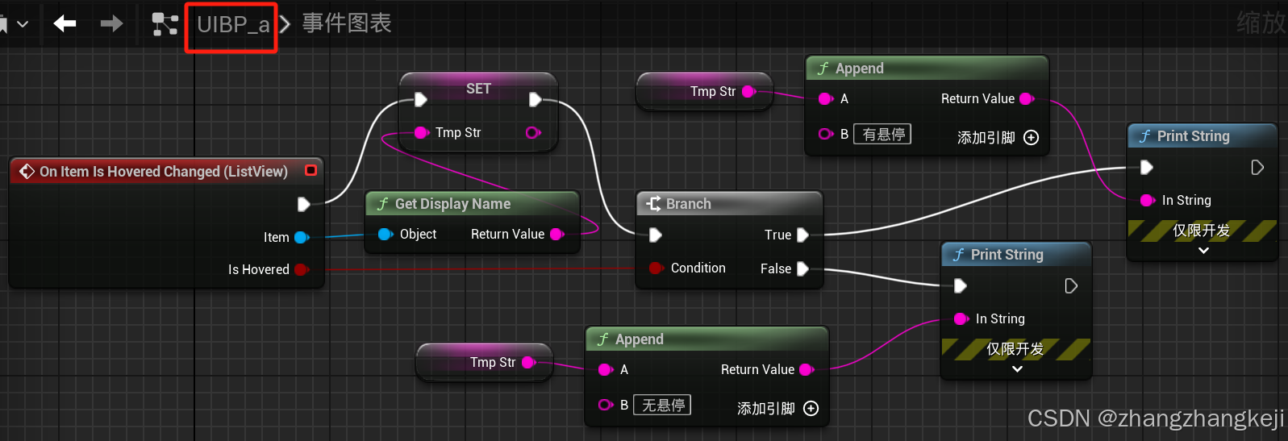Click 添加引脚 plus on the upper Append node

[x=1031, y=138]
